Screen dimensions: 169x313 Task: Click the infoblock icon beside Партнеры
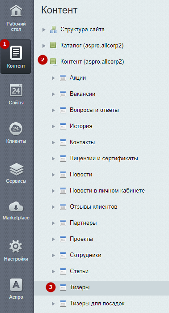click(63, 223)
